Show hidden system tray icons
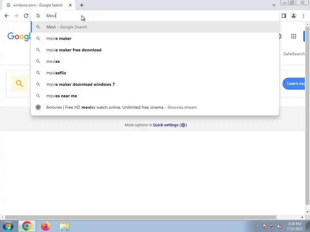Image resolution: width=310 pixels, height=232 pixels. (257, 226)
